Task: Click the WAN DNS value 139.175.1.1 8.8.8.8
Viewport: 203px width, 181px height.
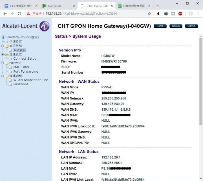Action: [x=116, y=110]
